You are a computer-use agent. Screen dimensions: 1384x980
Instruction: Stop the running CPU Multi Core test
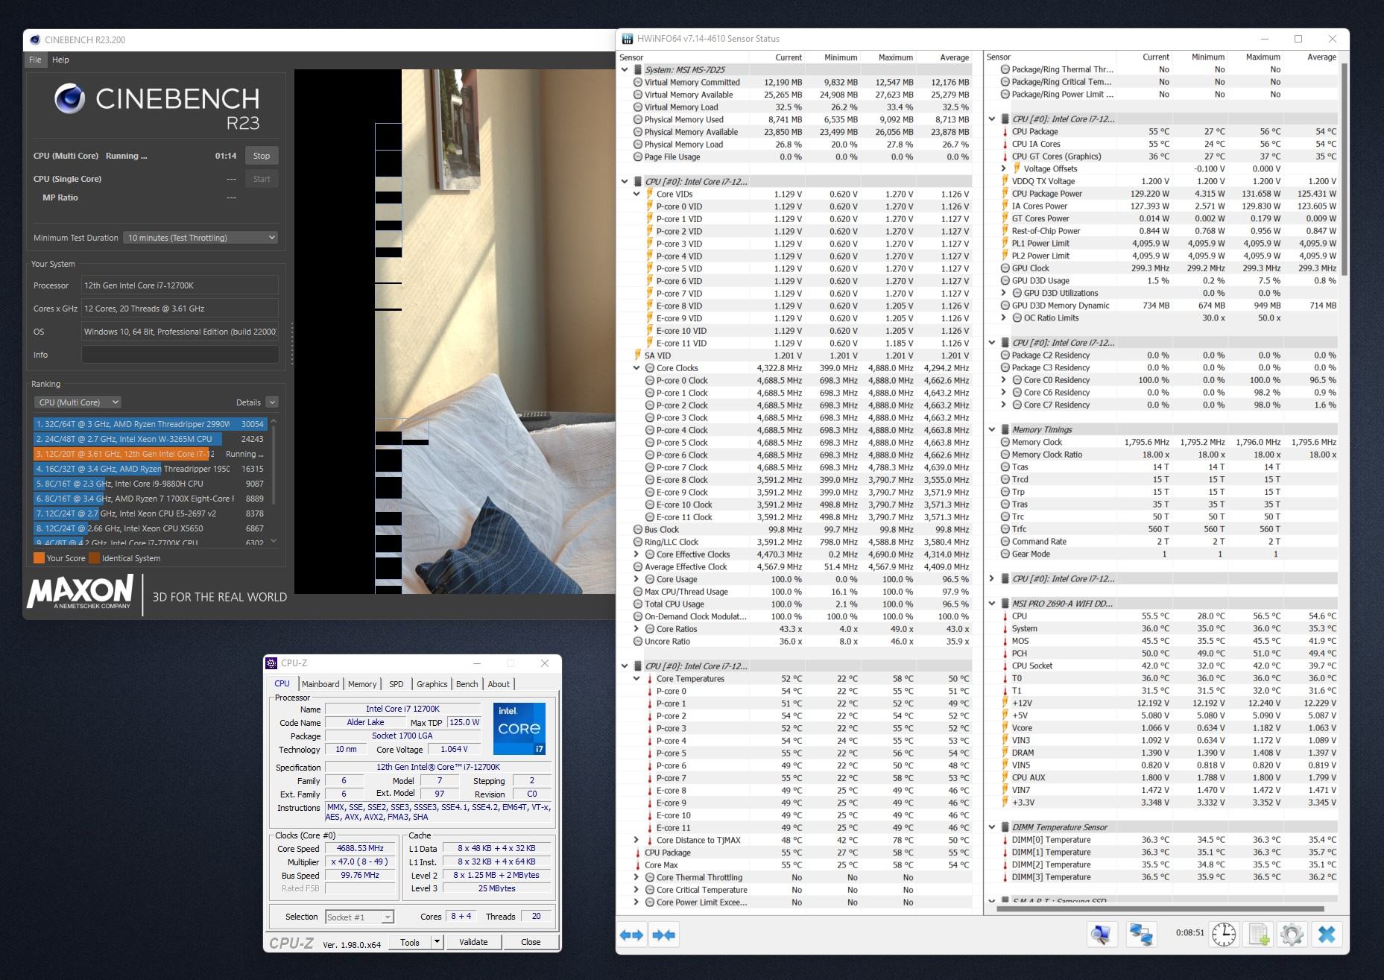(262, 156)
